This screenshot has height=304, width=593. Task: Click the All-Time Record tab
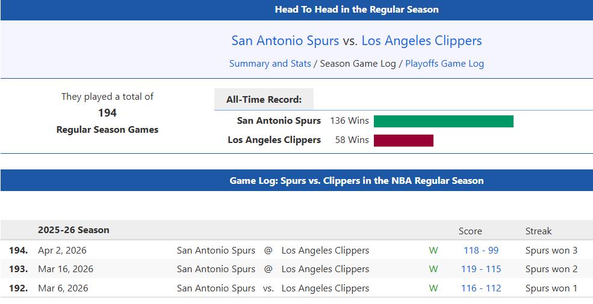(x=264, y=100)
